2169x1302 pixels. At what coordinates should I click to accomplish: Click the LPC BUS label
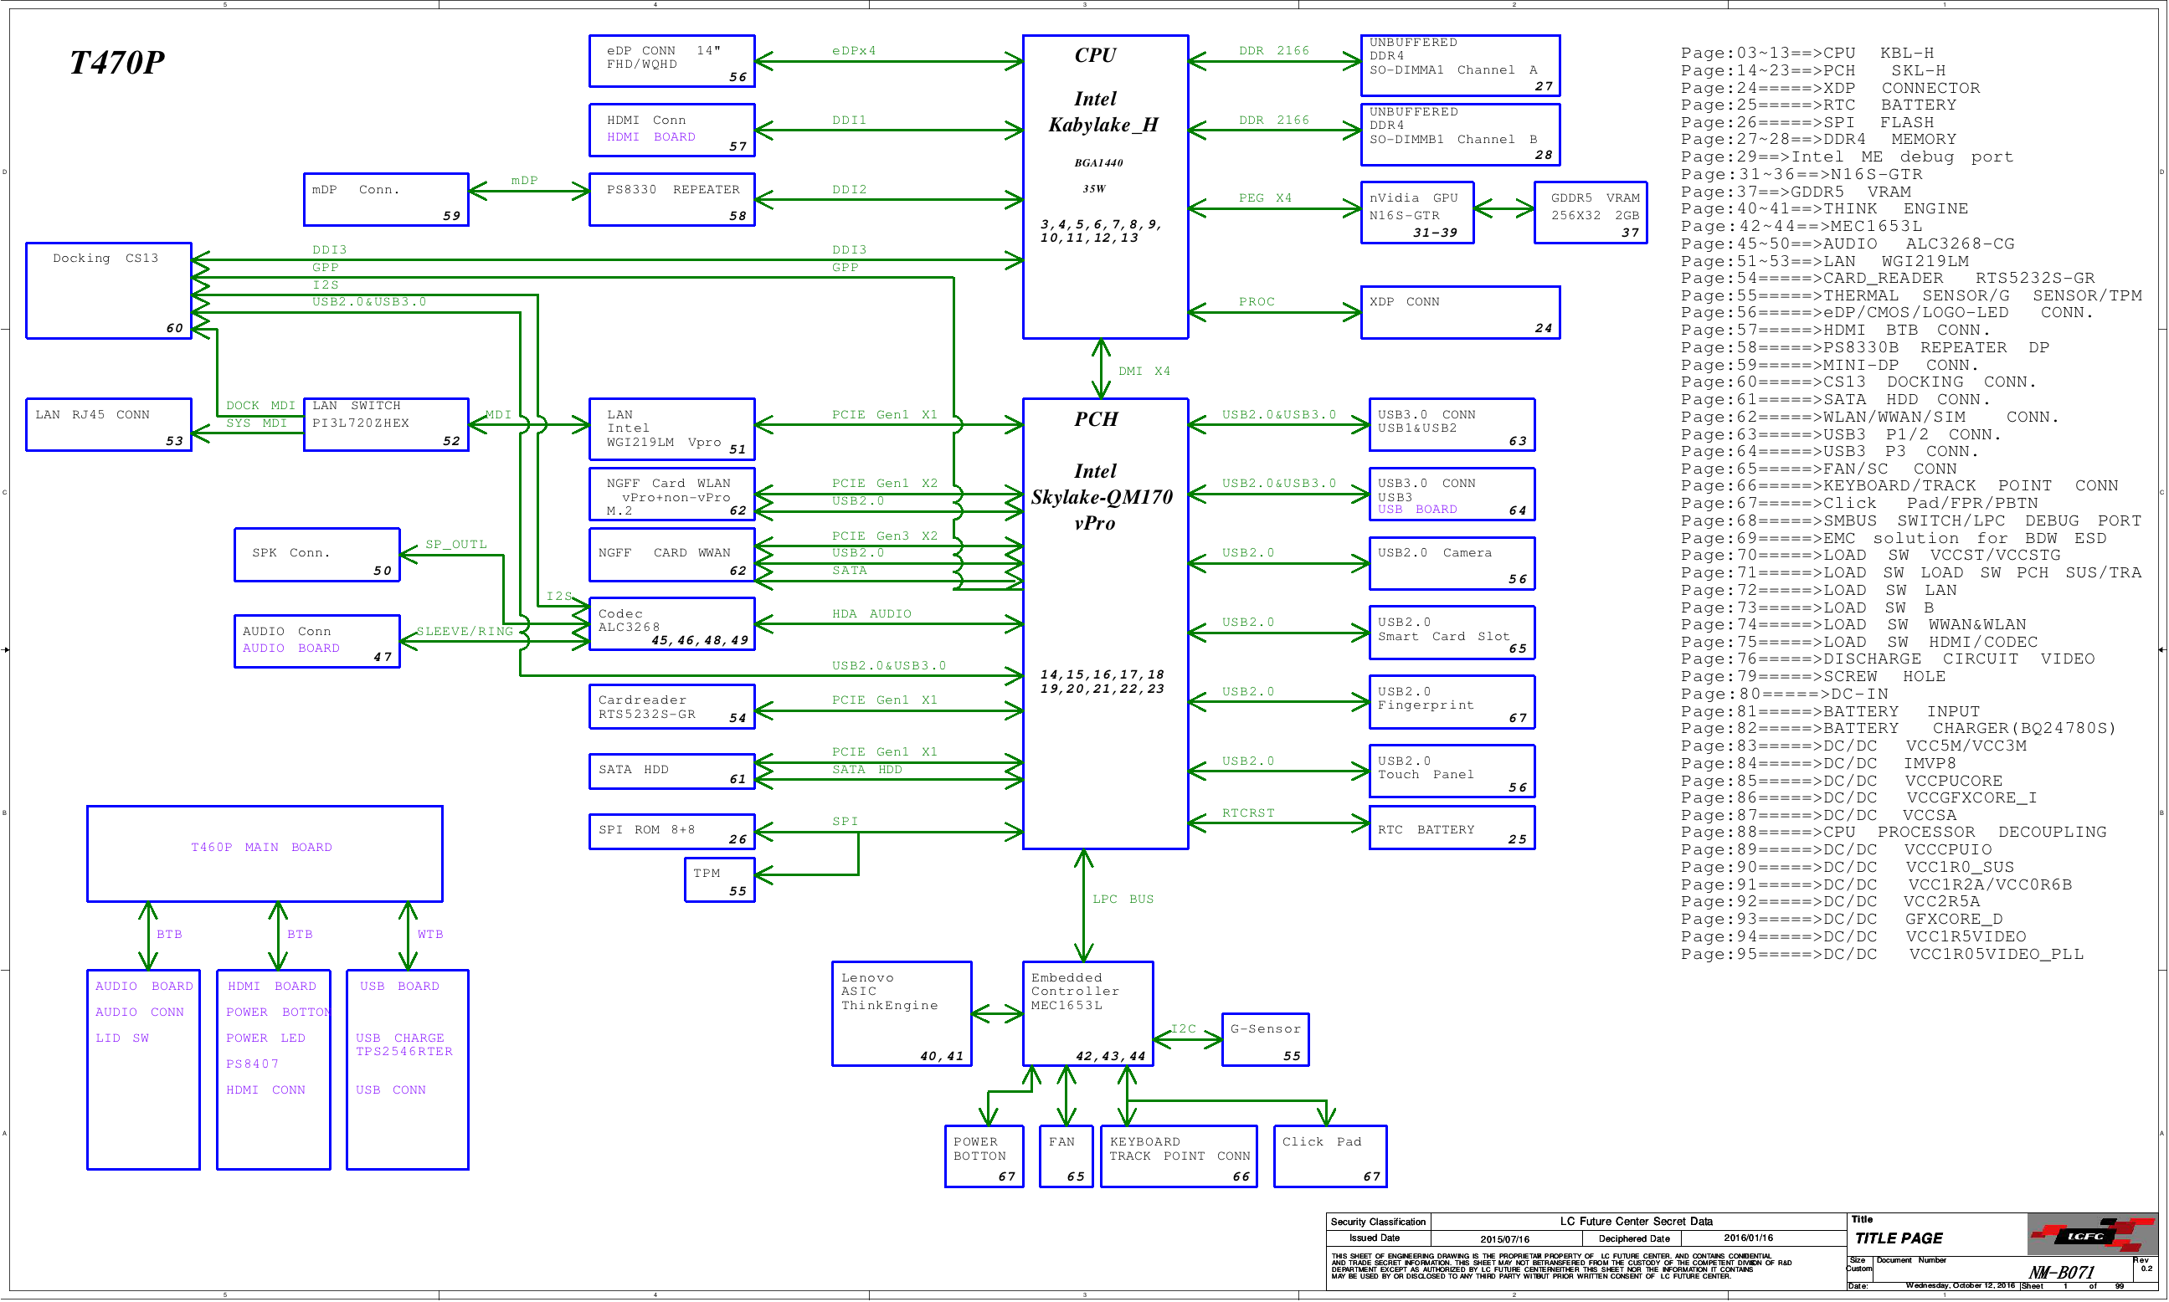(x=1123, y=900)
